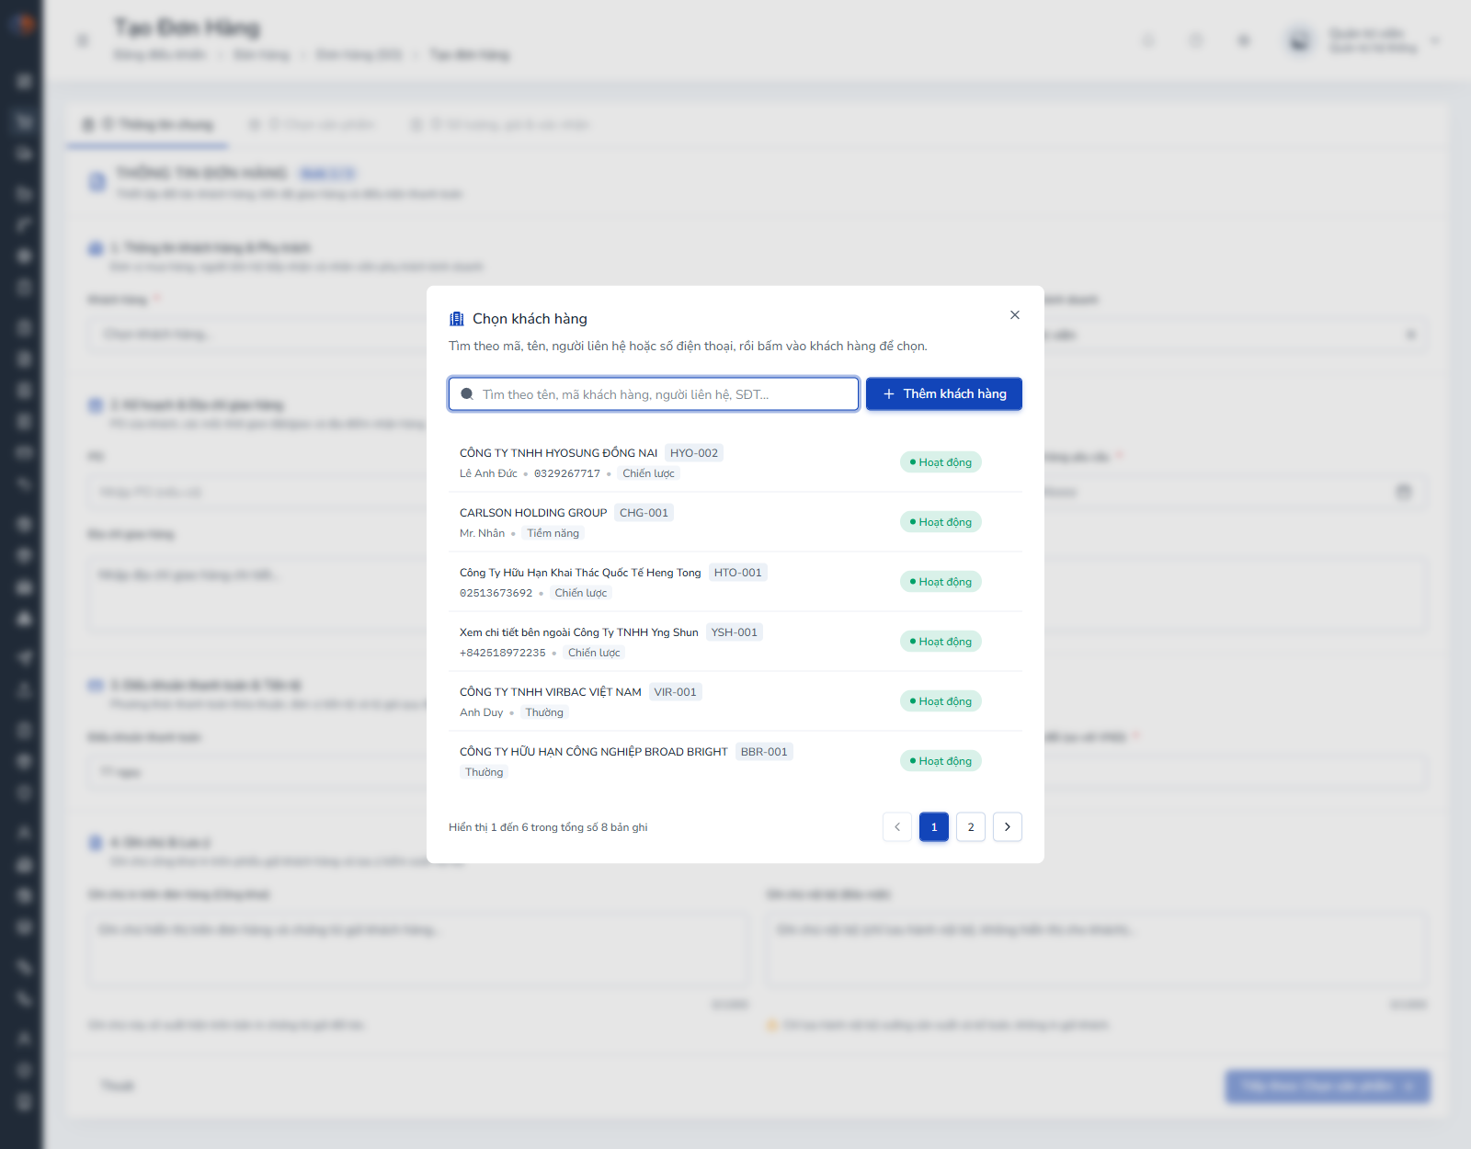Click Hoạt động status in the YSH-001 row
Image resolution: width=1471 pixels, height=1149 pixels.
[941, 642]
